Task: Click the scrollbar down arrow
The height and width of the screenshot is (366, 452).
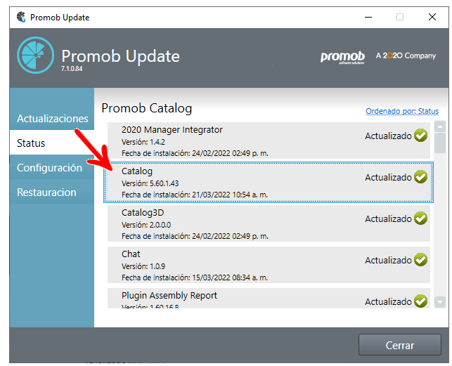Action: 440,302
